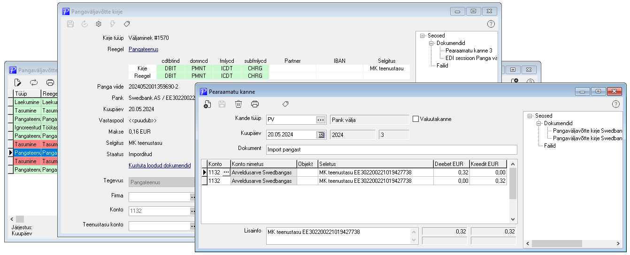Click Tüüp column header in statement list
The image size is (630, 255).
coord(27,94)
